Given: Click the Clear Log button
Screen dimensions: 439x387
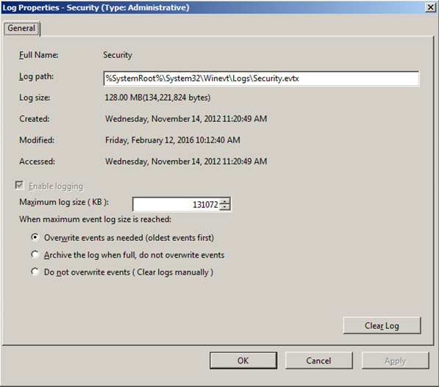Looking at the screenshot, I should tap(382, 325).
